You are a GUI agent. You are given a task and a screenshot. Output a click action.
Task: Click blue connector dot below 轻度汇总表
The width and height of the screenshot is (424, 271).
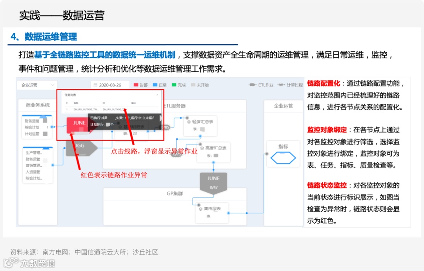pyautogui.click(x=200, y=136)
